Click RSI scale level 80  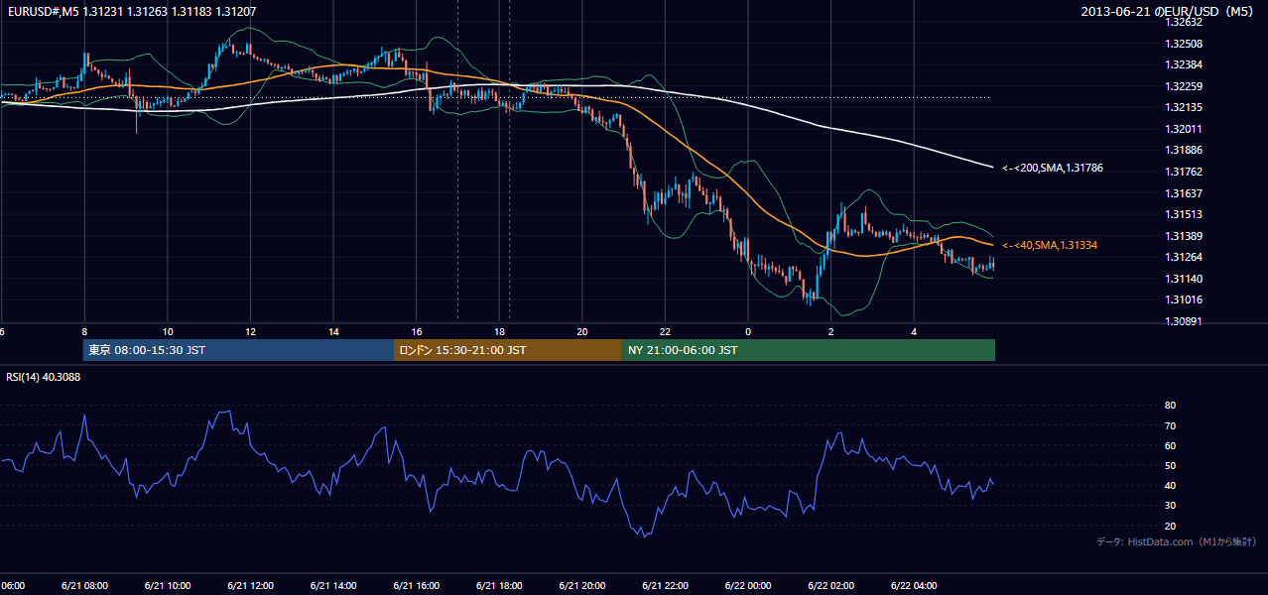pos(1171,406)
